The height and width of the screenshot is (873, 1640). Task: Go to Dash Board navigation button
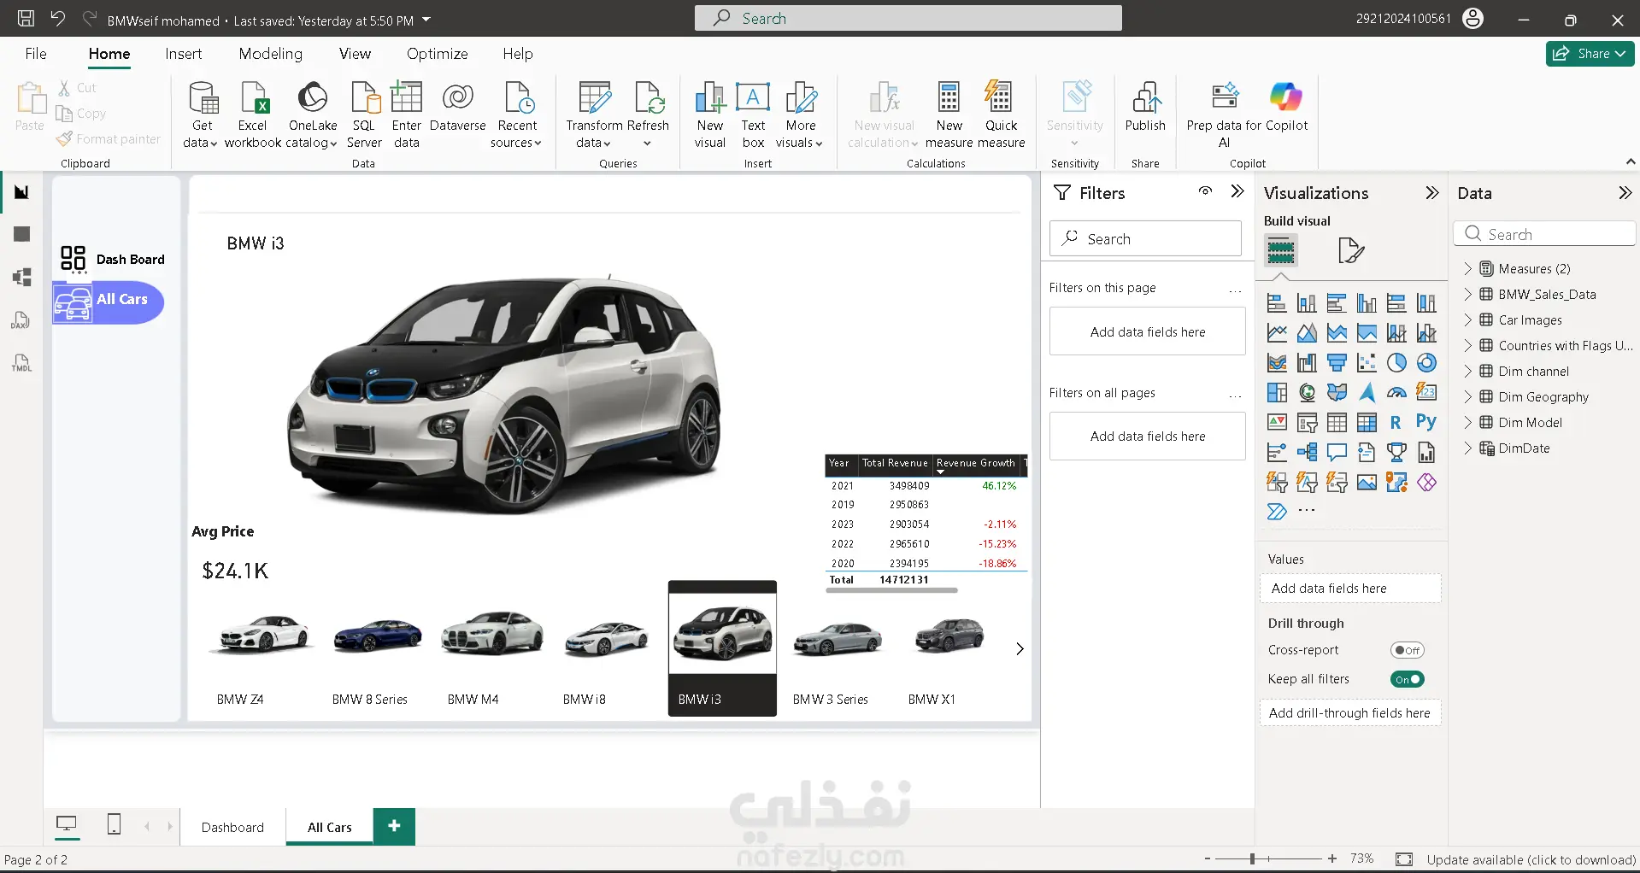click(112, 260)
